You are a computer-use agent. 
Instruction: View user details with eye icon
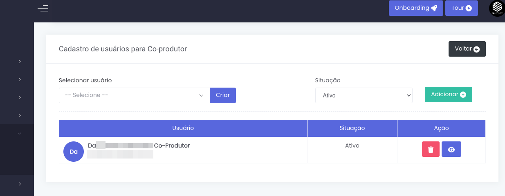tap(451, 150)
